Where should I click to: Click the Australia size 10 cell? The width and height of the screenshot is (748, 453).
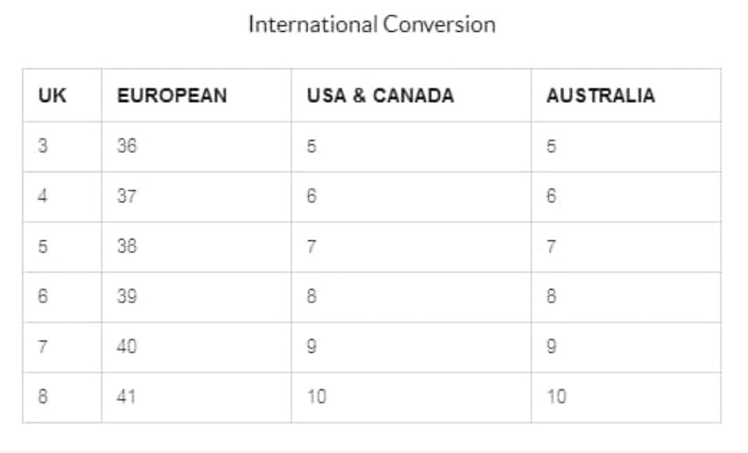[x=626, y=397]
